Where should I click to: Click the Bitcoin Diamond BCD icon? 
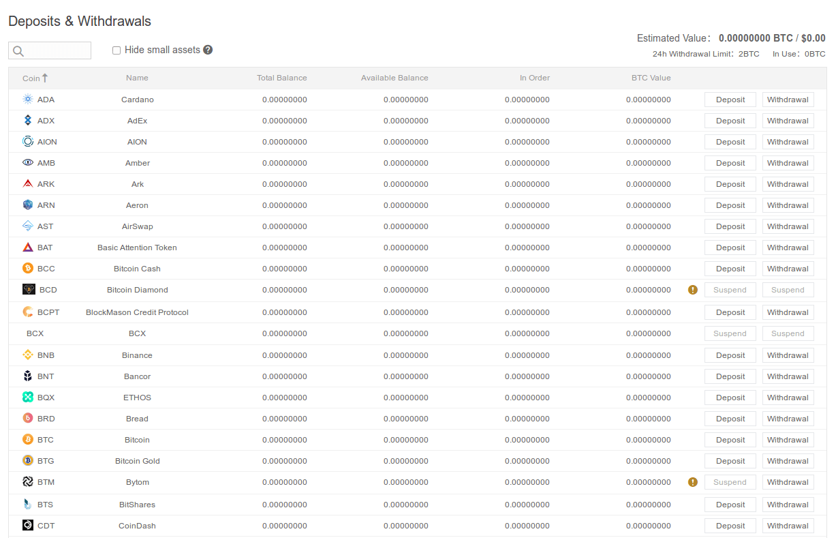point(29,290)
